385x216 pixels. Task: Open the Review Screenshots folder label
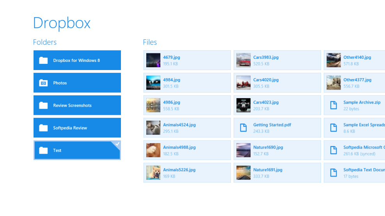pyautogui.click(x=72, y=105)
